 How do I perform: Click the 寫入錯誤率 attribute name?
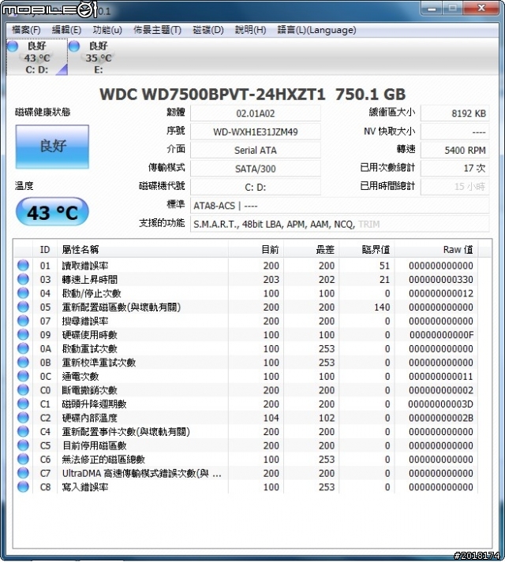click(85, 487)
